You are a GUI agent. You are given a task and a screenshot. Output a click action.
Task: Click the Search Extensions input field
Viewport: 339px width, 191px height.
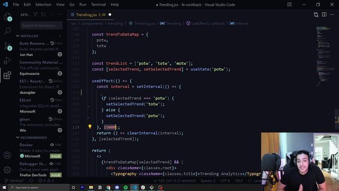click(x=41, y=25)
